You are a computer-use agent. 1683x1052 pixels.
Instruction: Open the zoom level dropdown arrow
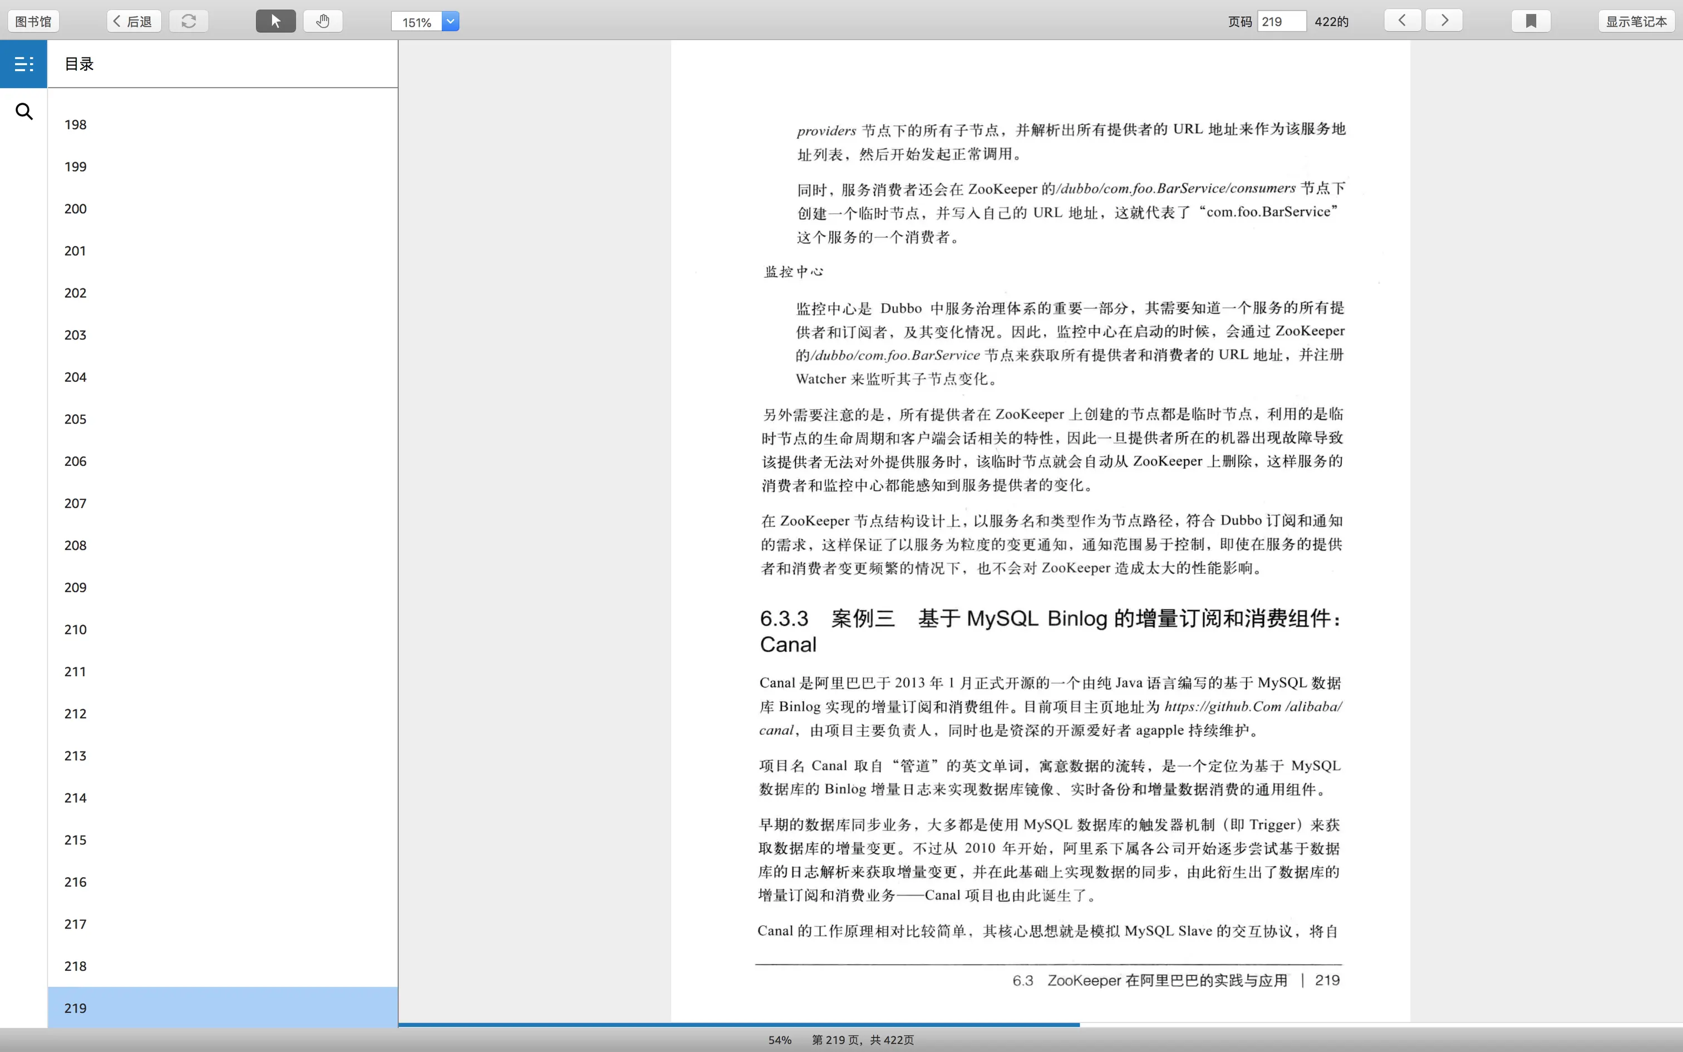(451, 21)
